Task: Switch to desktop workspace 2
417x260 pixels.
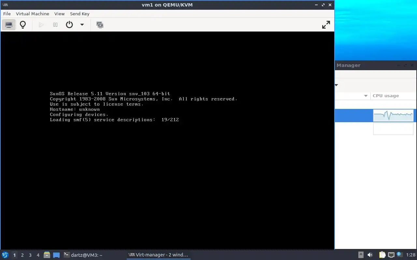Action: (x=22, y=255)
